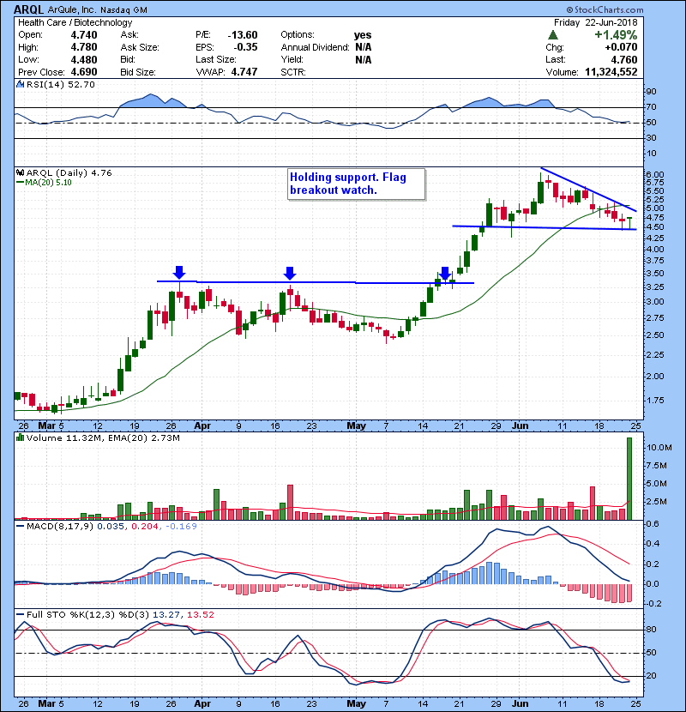Click the VWAP value 4.747
This screenshot has height=712, width=686.
click(244, 72)
